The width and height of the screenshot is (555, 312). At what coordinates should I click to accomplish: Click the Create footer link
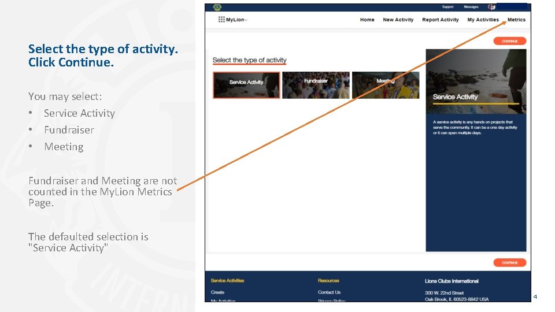(217, 292)
